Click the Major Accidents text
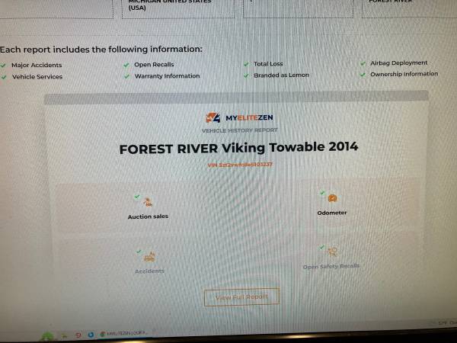Image resolution: width=457 pixels, height=343 pixels. pyautogui.click(x=37, y=65)
